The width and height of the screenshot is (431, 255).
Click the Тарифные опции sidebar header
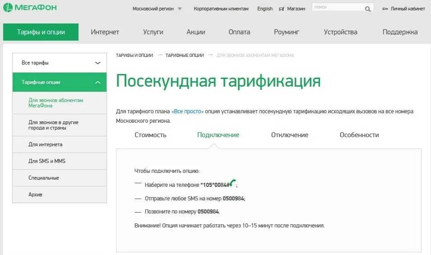[60, 82]
